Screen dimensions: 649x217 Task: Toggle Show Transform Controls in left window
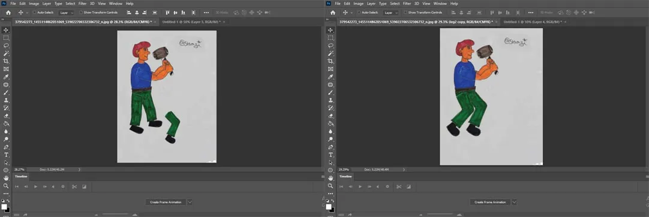point(81,13)
